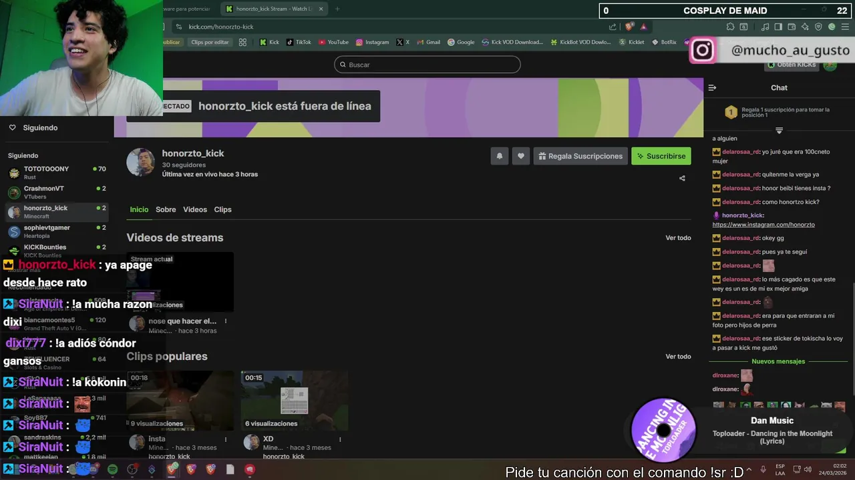Image resolution: width=855 pixels, height=480 pixels.
Task: Open honorzto_kick channel in the sidebar
Action: click(x=57, y=212)
